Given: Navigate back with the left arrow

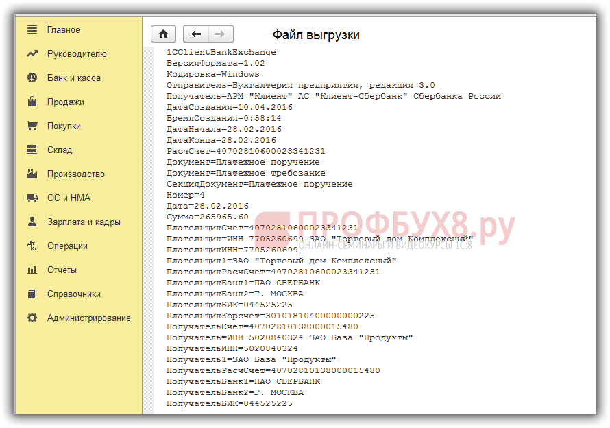Looking at the screenshot, I should 196,34.
